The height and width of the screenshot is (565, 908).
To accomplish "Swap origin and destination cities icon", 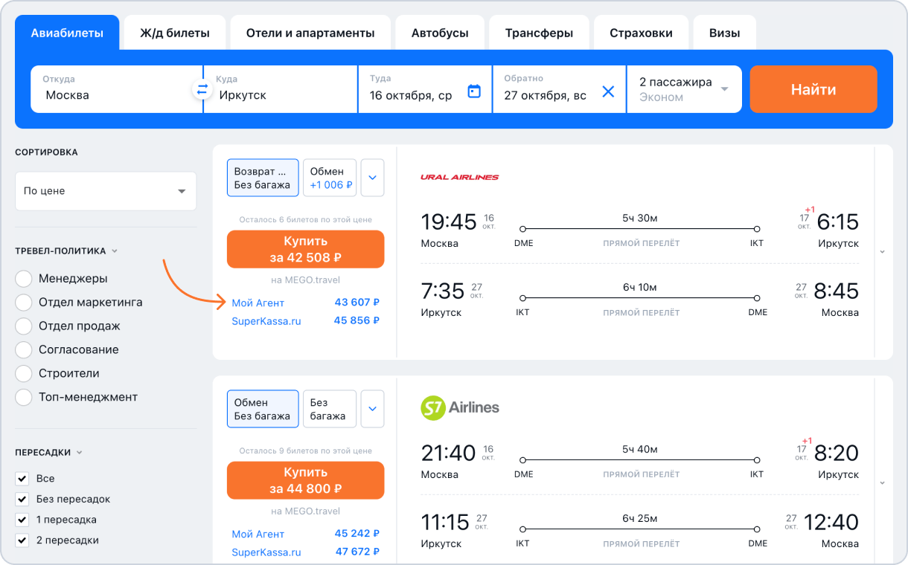I will [202, 89].
